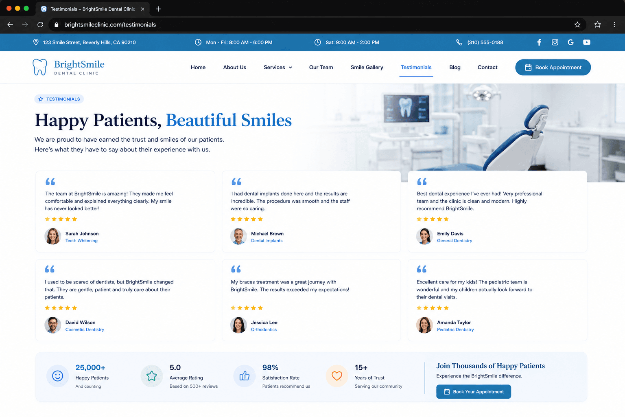Click the BrightSmile tooth logo
The width and height of the screenshot is (625, 417).
click(40, 67)
